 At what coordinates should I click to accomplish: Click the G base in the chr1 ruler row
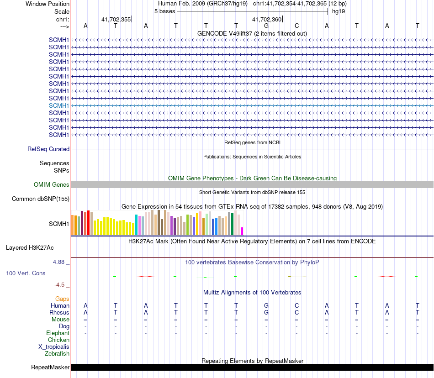(x=266, y=26)
